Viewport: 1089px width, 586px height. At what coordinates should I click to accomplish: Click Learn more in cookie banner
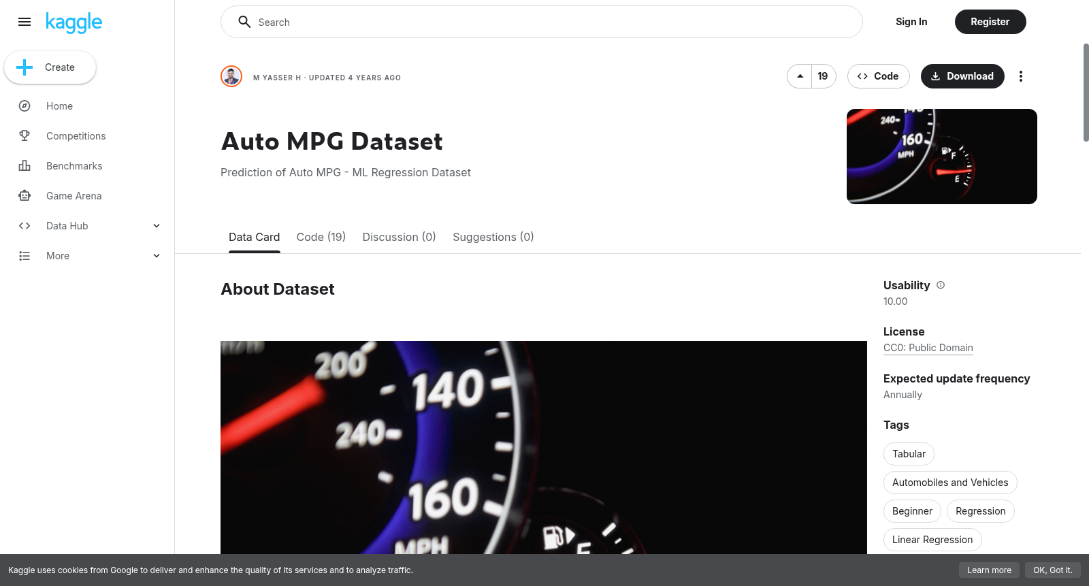(989, 570)
